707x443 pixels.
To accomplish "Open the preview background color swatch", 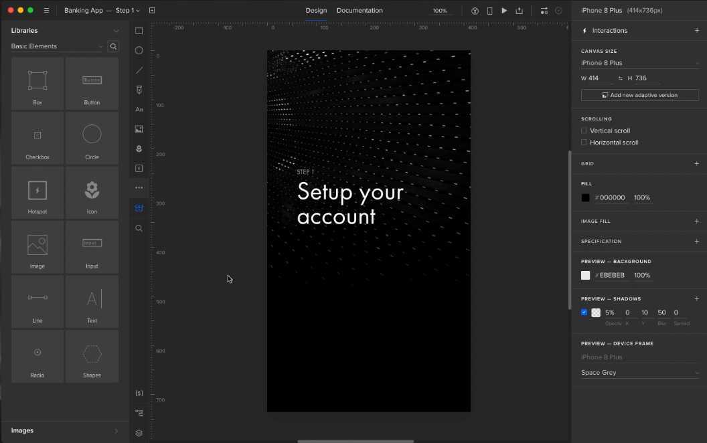I will 585,275.
